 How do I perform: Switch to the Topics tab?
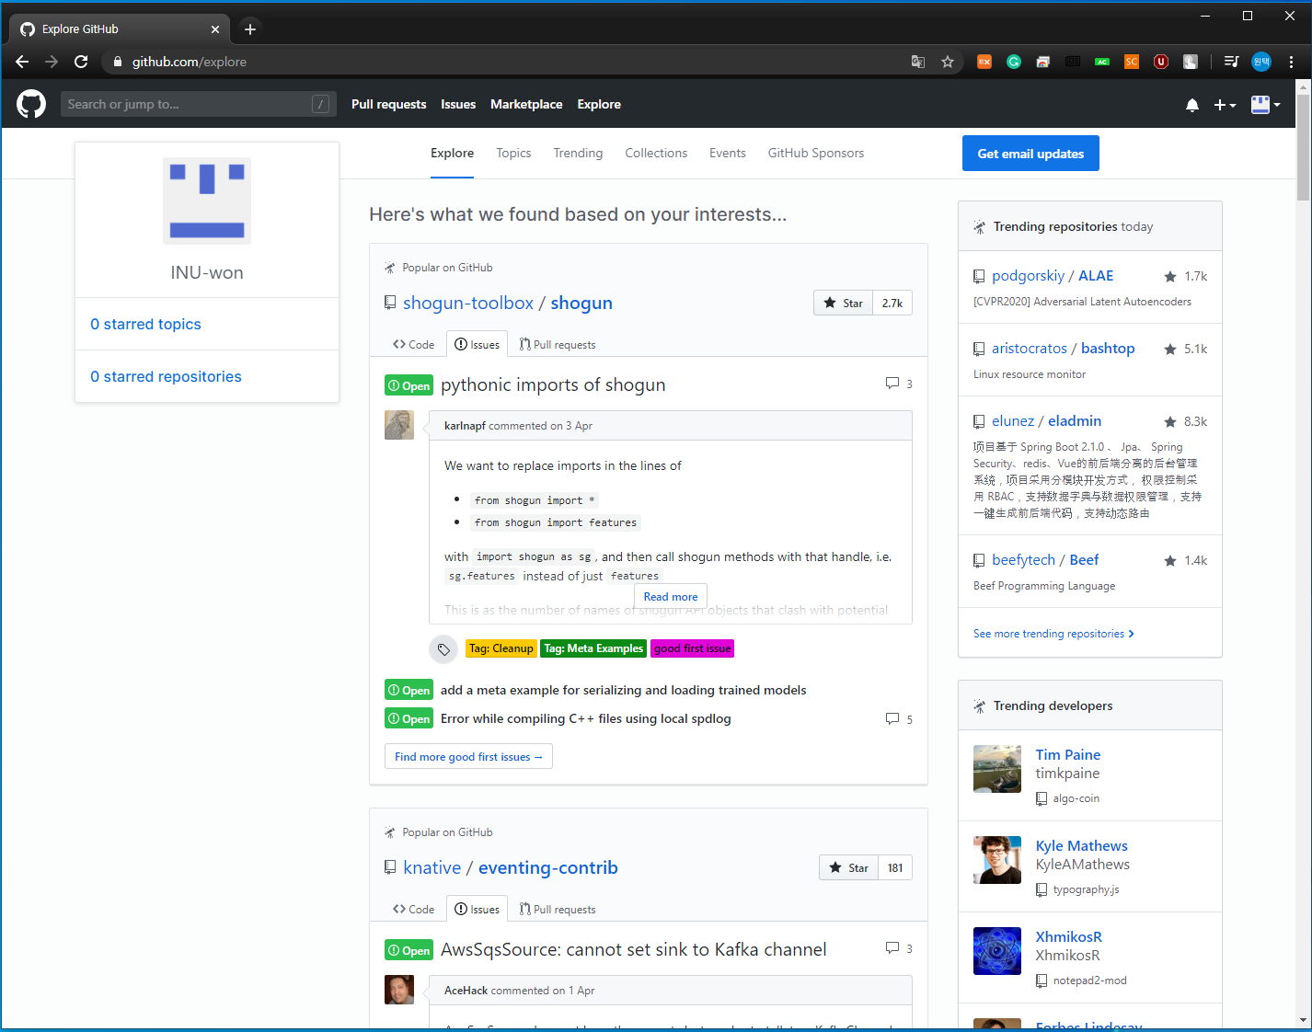(513, 153)
